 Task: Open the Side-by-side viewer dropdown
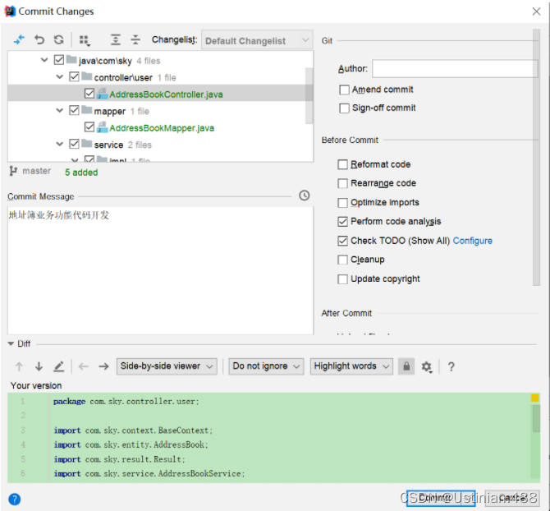pos(167,366)
